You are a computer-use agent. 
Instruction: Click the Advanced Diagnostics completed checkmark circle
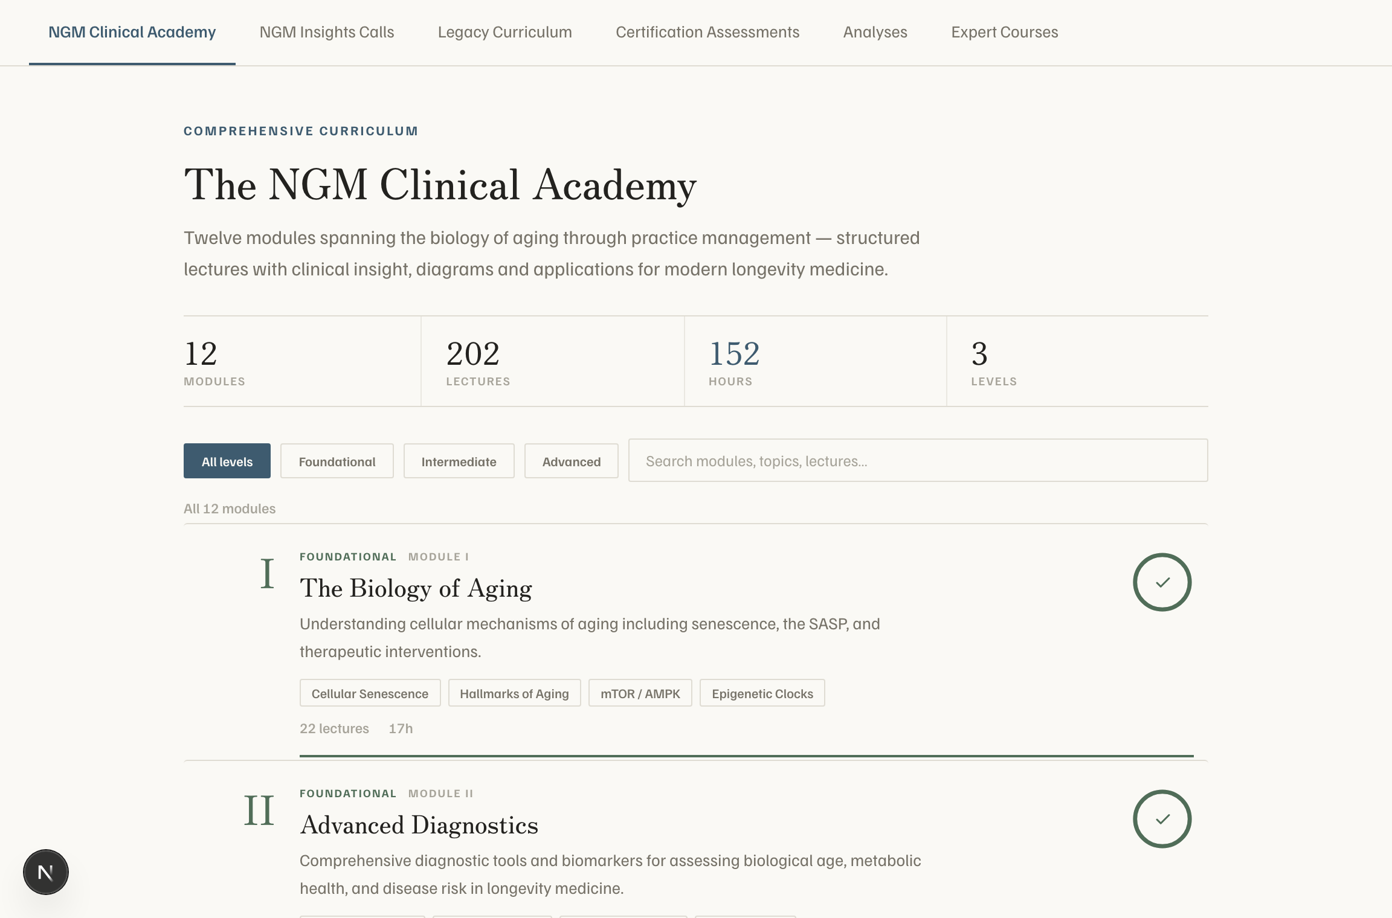tap(1162, 819)
